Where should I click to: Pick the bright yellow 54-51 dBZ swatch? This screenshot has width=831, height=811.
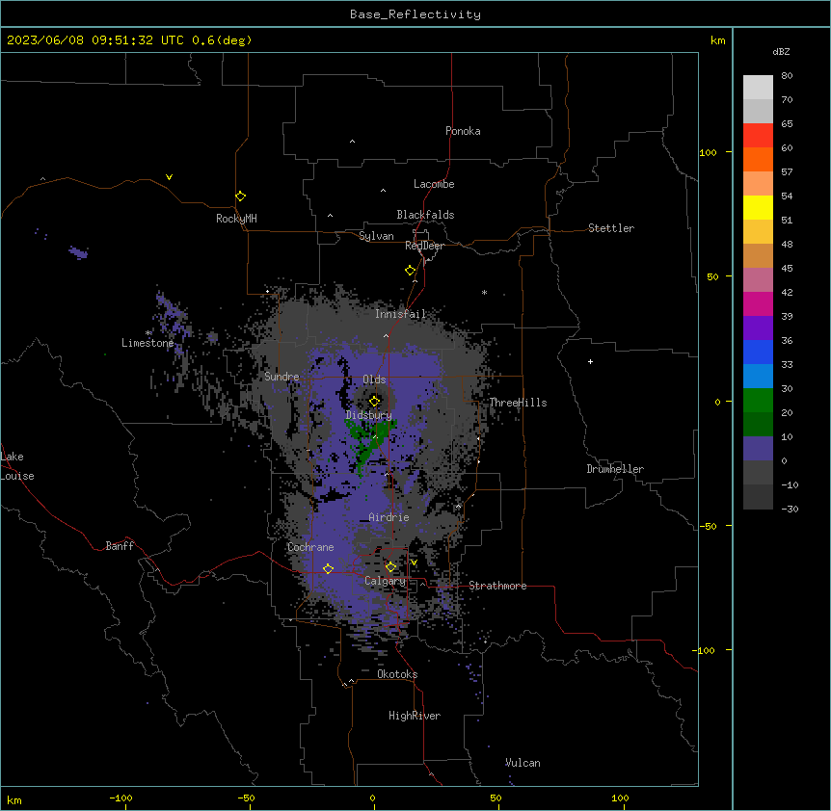point(758,207)
